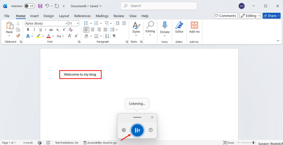Screen dimensions: 283x145
Task: Switch to the Insert tab
Action: pos(34,16)
